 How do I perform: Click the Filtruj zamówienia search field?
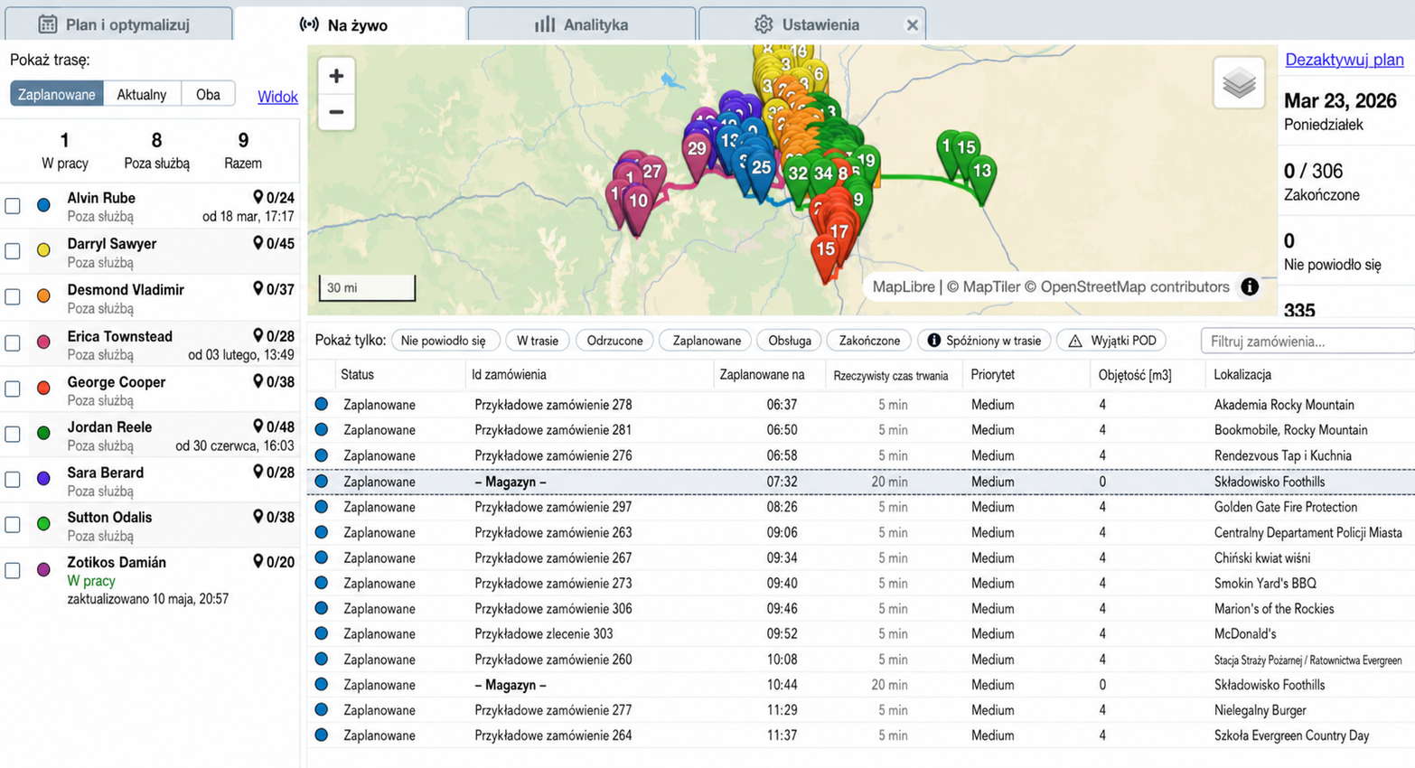point(1307,341)
